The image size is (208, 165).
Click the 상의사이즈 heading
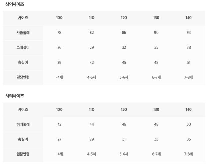click(15, 5)
